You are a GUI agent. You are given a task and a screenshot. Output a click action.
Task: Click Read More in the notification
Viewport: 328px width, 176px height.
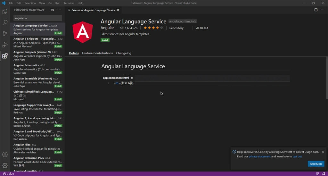pyautogui.click(x=316, y=164)
